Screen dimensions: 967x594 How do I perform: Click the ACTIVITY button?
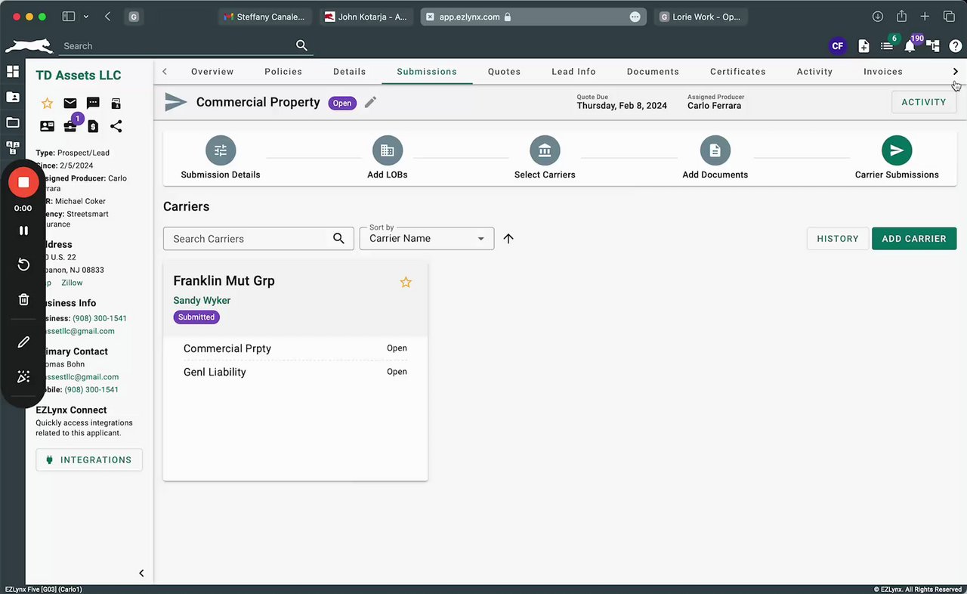pyautogui.click(x=924, y=102)
